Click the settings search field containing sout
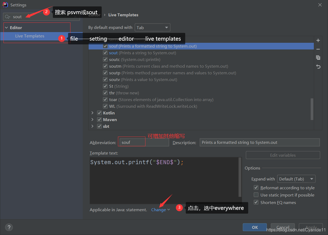The width and height of the screenshot is (328, 235). tap(41, 17)
